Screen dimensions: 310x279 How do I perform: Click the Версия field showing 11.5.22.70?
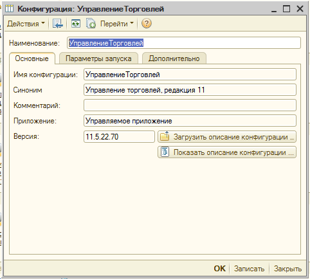pyautogui.click(x=119, y=136)
